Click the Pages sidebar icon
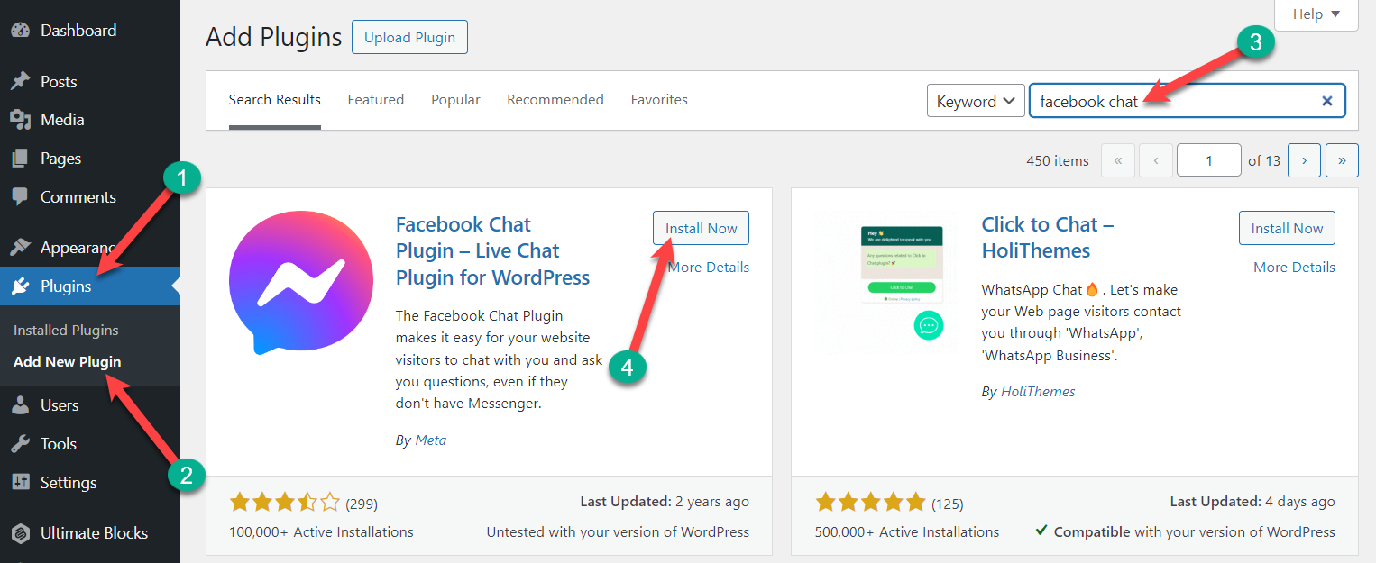Screen dimensions: 1376x563 21,158
